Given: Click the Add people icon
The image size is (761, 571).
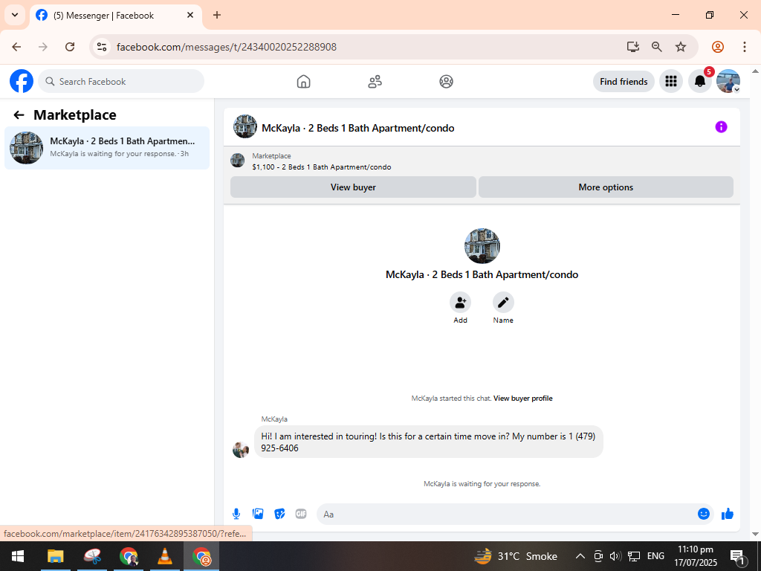Looking at the screenshot, I should pyautogui.click(x=460, y=303).
